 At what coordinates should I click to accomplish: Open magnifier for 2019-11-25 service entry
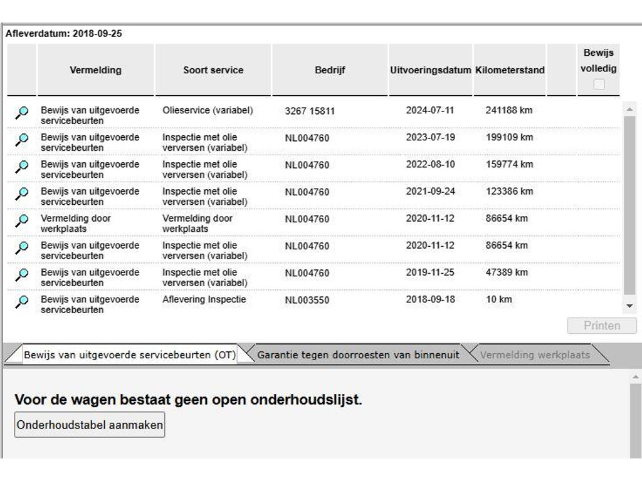tap(22, 274)
